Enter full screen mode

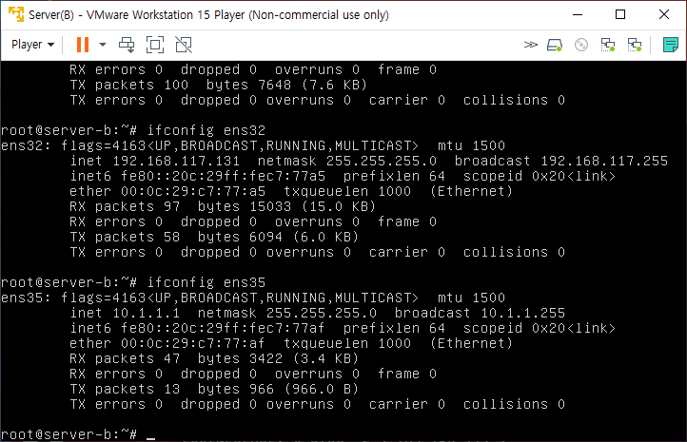pos(155,45)
